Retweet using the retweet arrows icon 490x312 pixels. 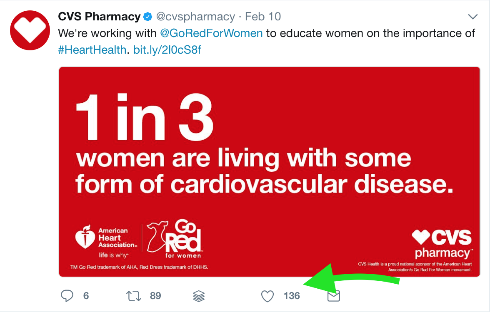(134, 296)
